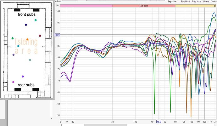The image size is (217, 126).
Task: Click the room floor plan image
Action: (x=27, y=50)
